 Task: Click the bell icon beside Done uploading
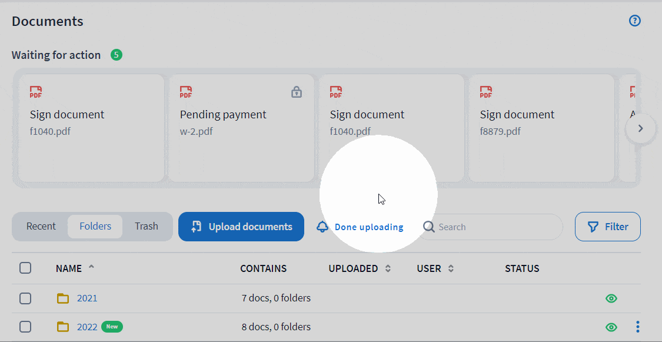(x=322, y=227)
